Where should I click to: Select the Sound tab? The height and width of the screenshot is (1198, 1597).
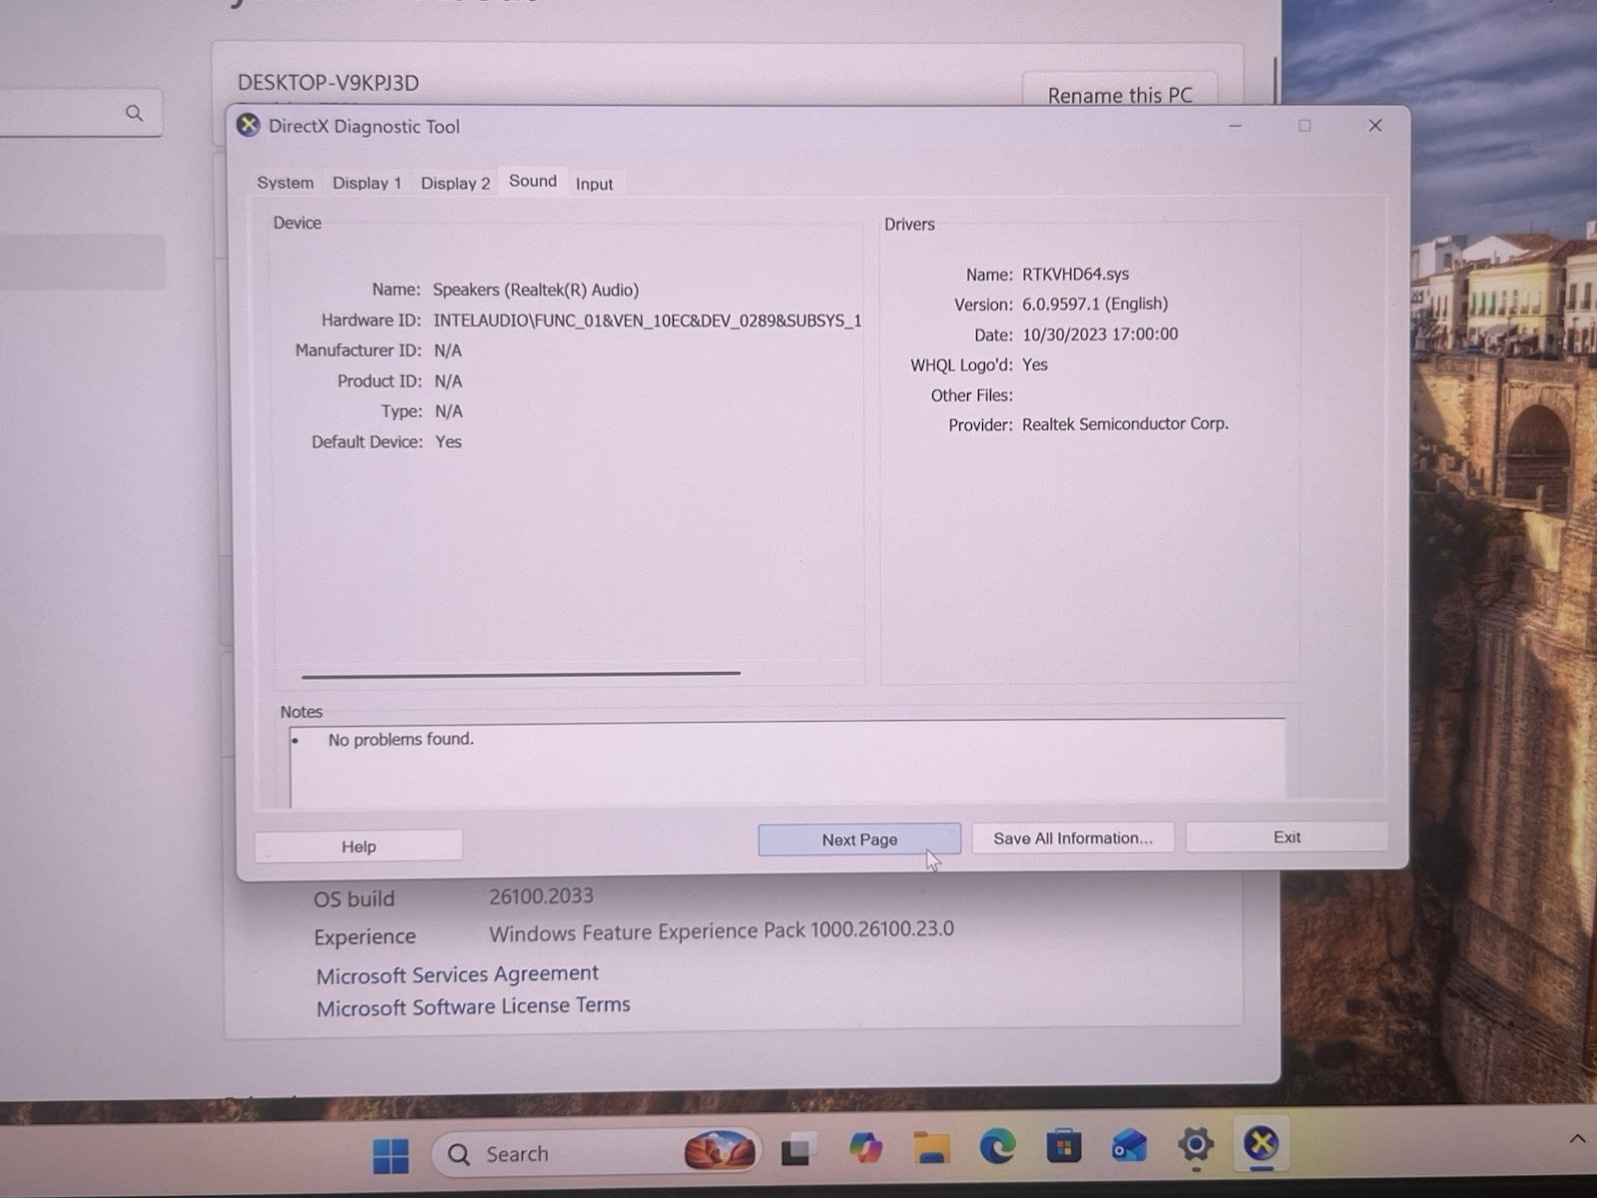[x=533, y=181]
